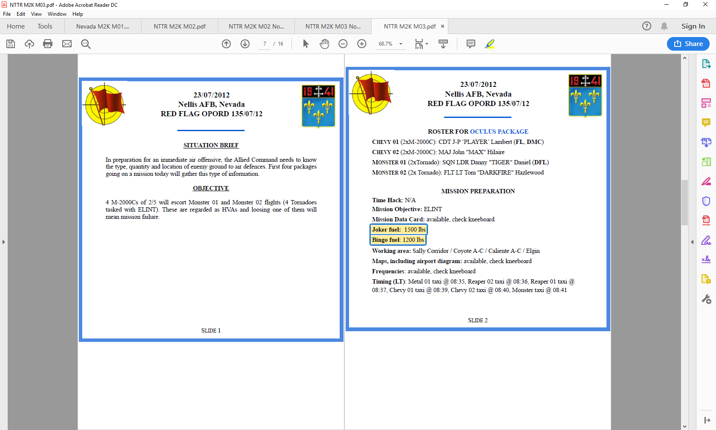Open the Window menu

click(57, 14)
